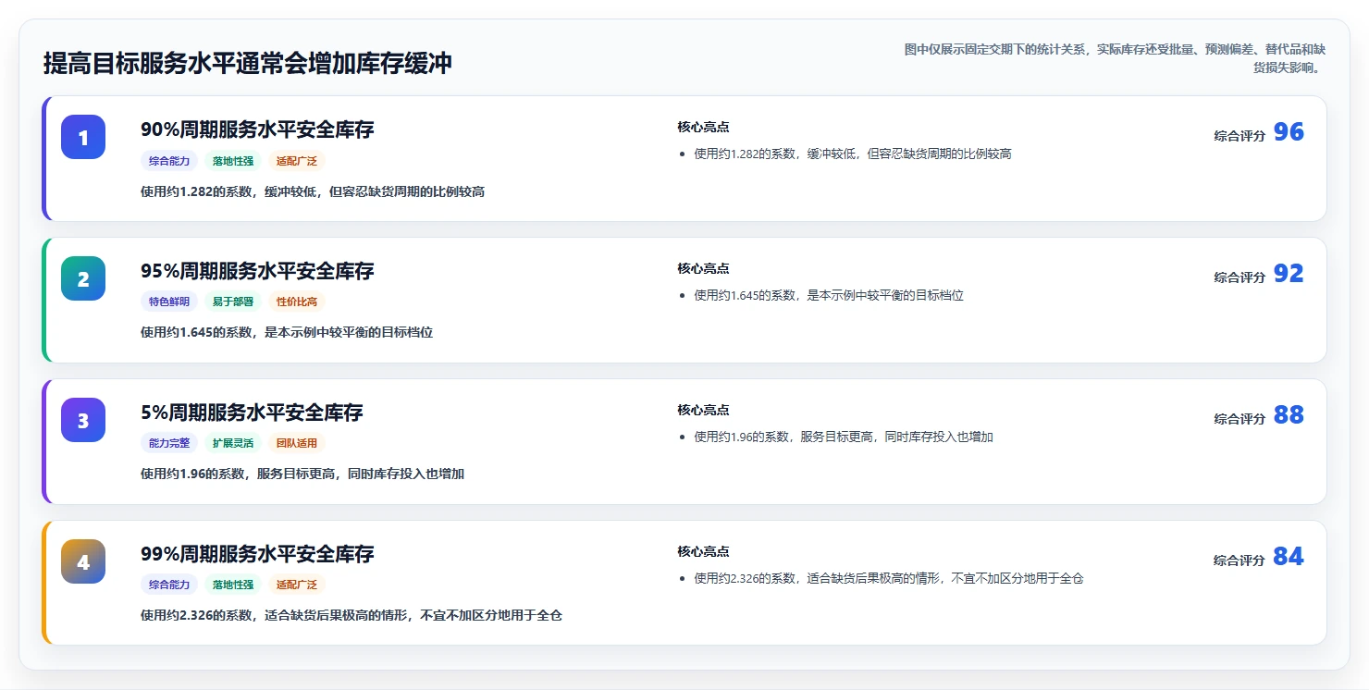Image resolution: width=1369 pixels, height=690 pixels.
Task: Click the main heading 提高目标服务水平通常会增加库存缓冲
Action: pos(248,64)
